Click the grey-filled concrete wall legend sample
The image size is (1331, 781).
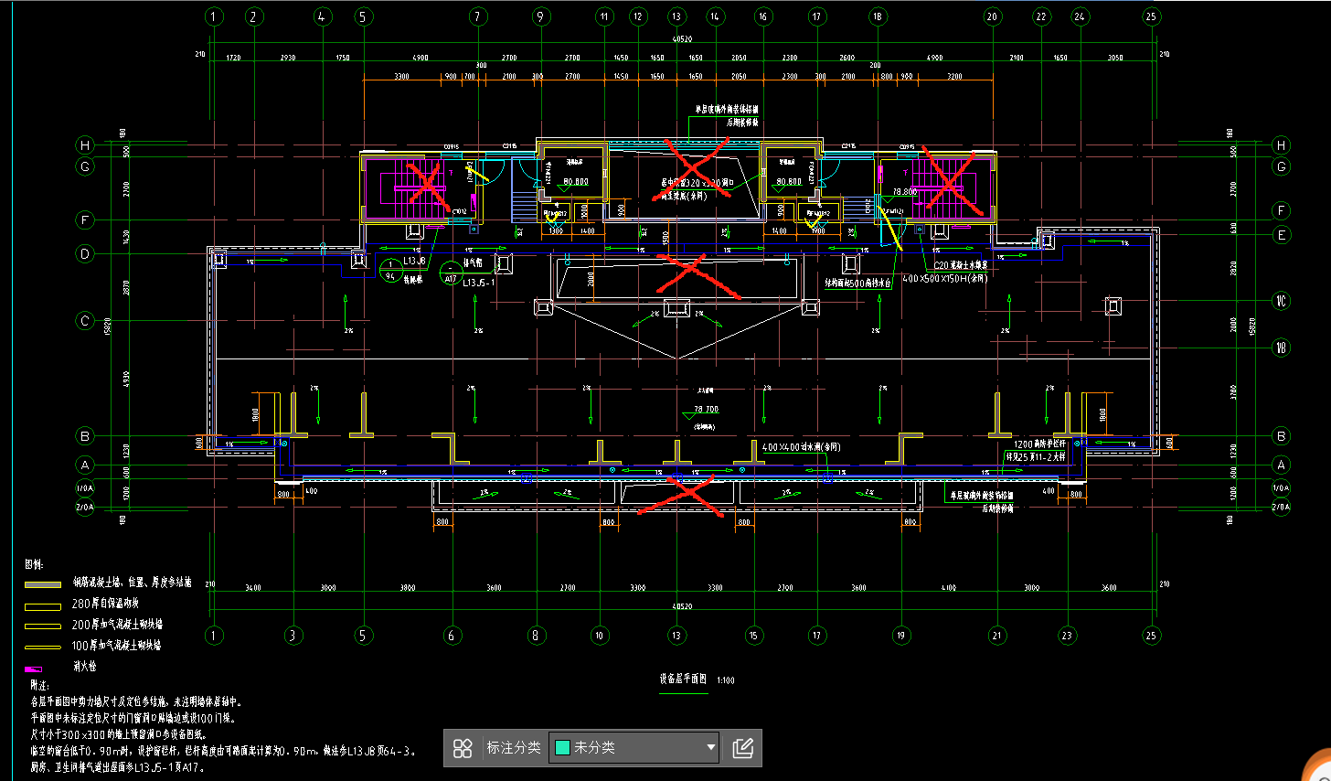[x=43, y=583]
